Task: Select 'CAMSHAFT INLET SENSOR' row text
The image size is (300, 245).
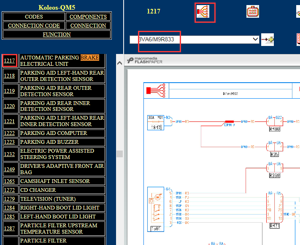Action: [x=55, y=181]
